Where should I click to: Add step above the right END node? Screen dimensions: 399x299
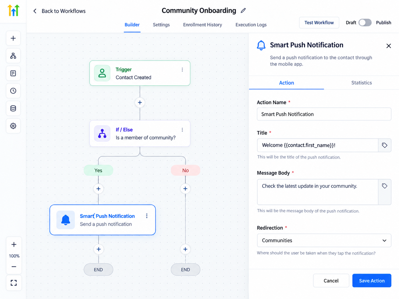(x=185, y=249)
